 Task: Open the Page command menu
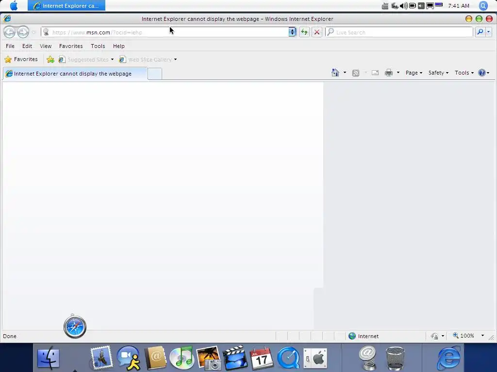(414, 73)
